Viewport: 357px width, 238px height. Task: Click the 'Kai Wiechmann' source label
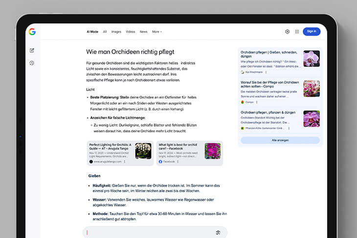[254, 72]
